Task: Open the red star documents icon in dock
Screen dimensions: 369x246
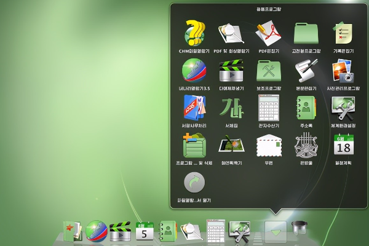Action: [71, 231]
